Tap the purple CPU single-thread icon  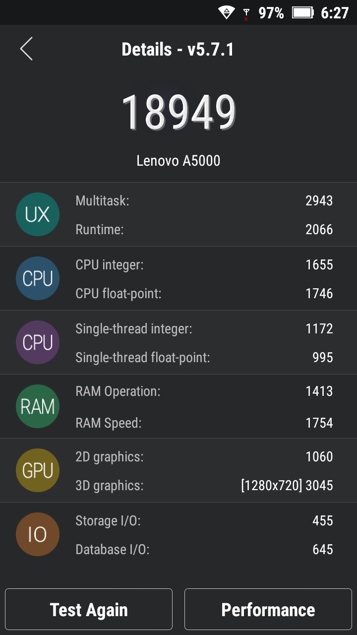pyautogui.click(x=38, y=342)
